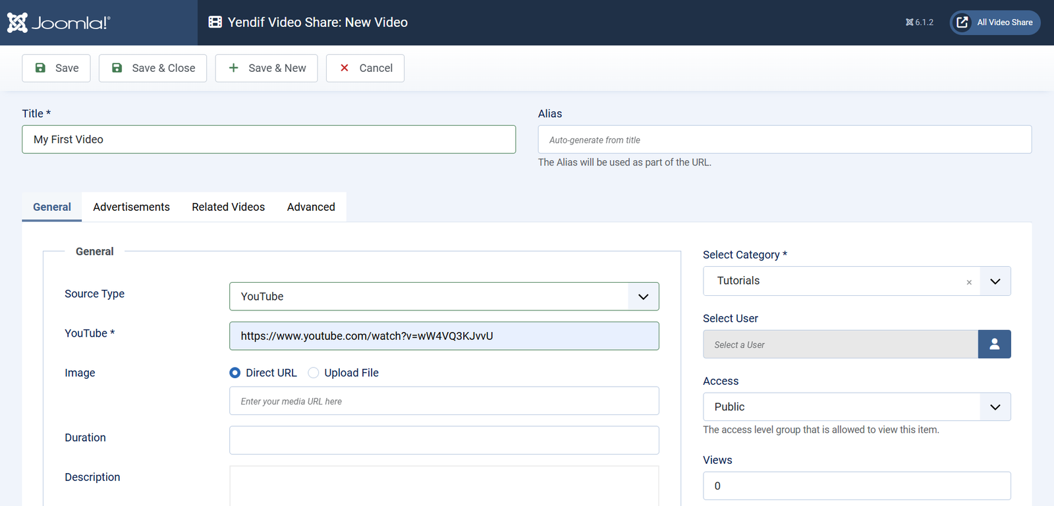Select the Upload File image option
The width and height of the screenshot is (1054, 506).
314,373
